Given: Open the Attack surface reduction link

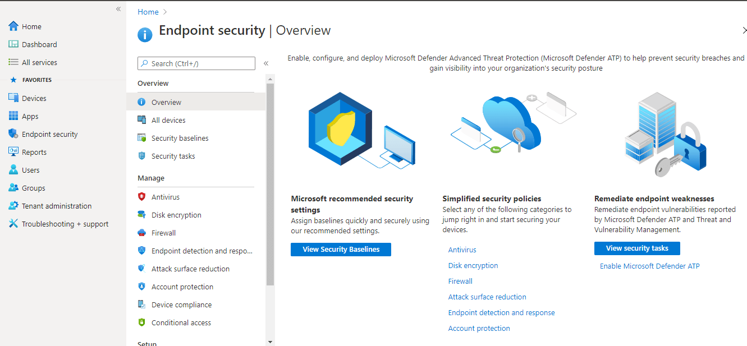Looking at the screenshot, I should [487, 297].
